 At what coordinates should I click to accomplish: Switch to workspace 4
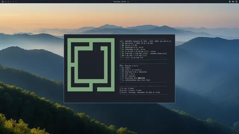point(13,1)
